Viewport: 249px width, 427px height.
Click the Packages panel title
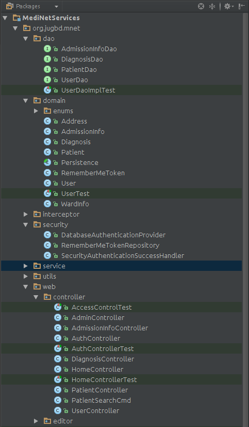[28, 6]
